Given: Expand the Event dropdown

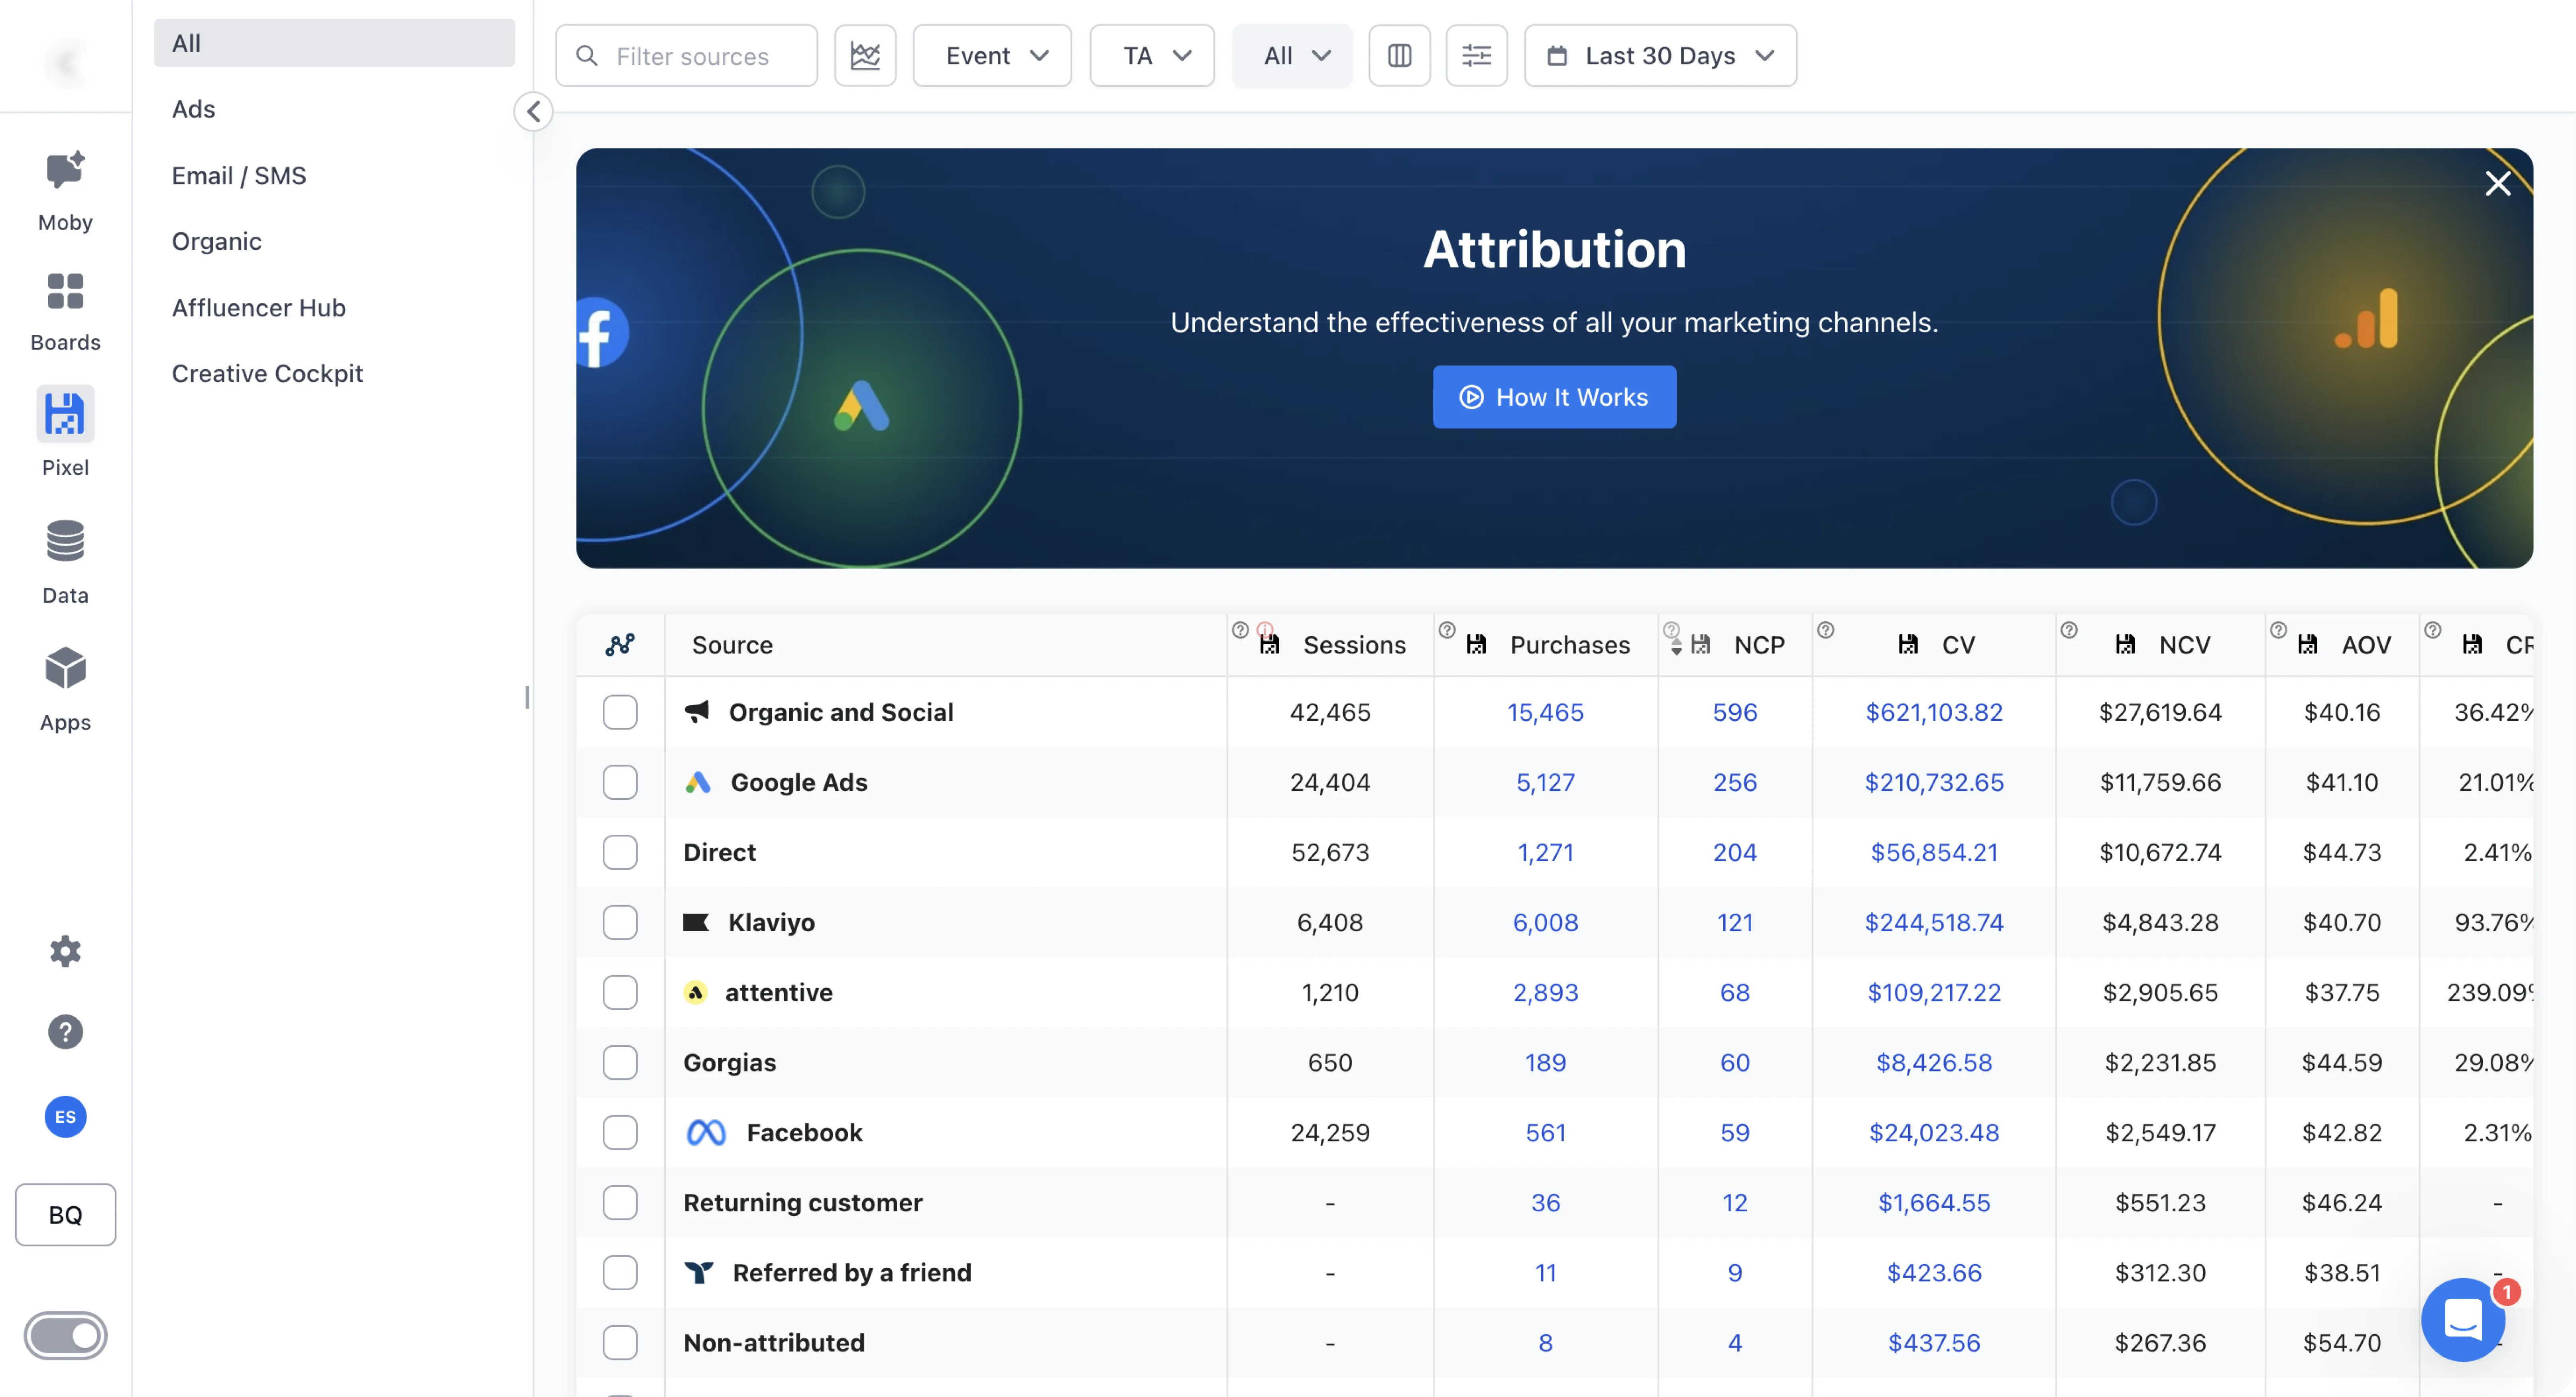Looking at the screenshot, I should click(x=992, y=56).
